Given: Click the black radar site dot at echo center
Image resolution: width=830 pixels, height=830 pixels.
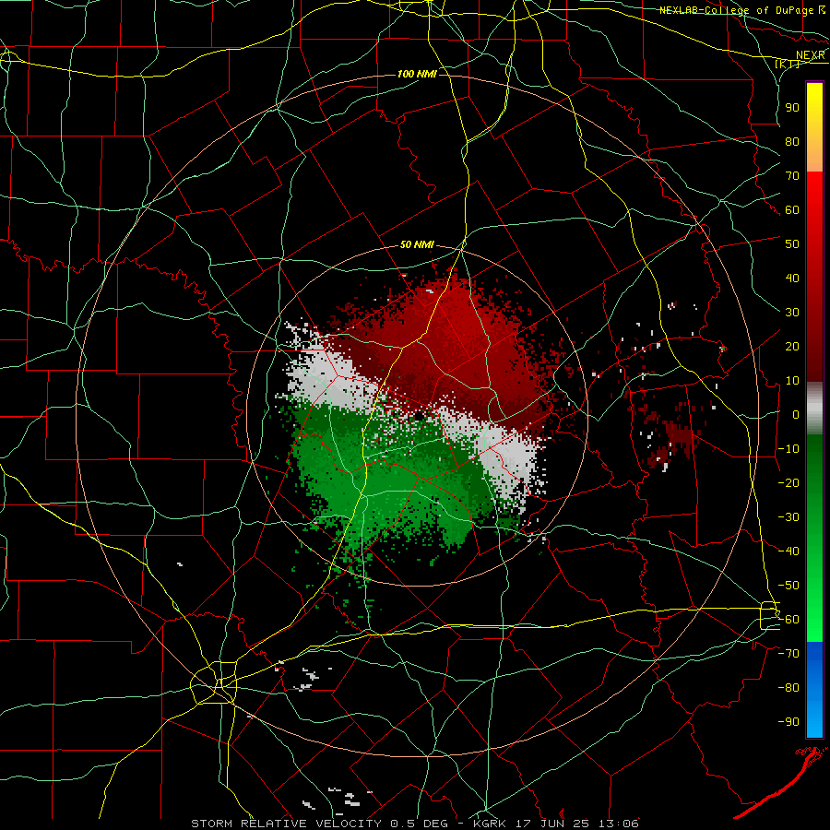Looking at the screenshot, I should 418,416.
